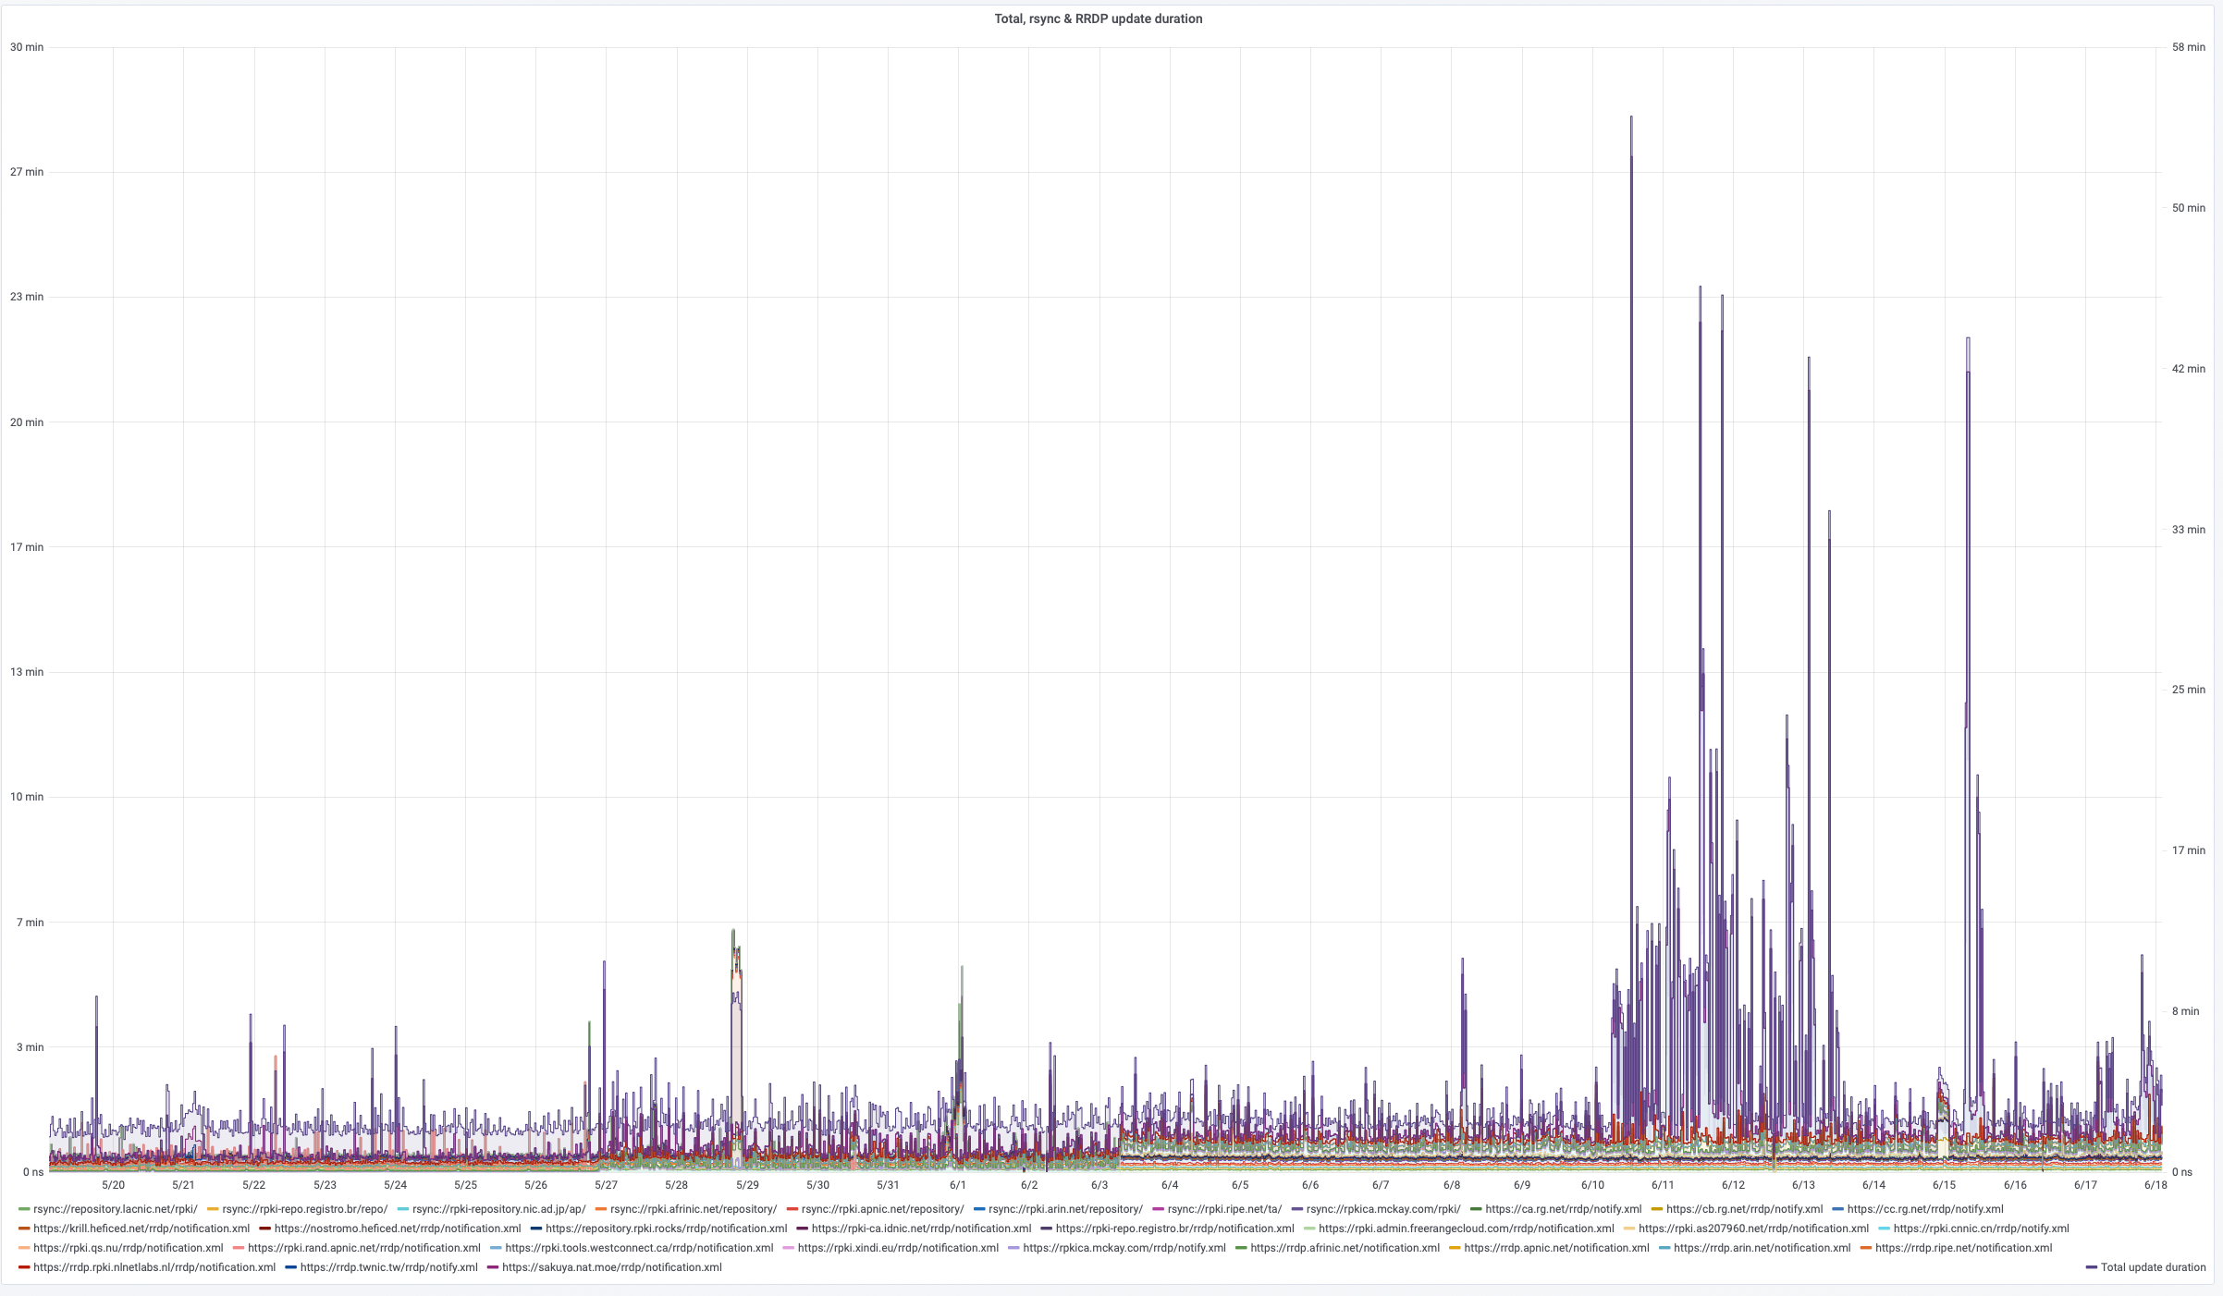The image size is (2223, 1296).
Task: Click the swatch for rsync://rpki.afrinic.net/repository/
Action: click(x=601, y=1209)
